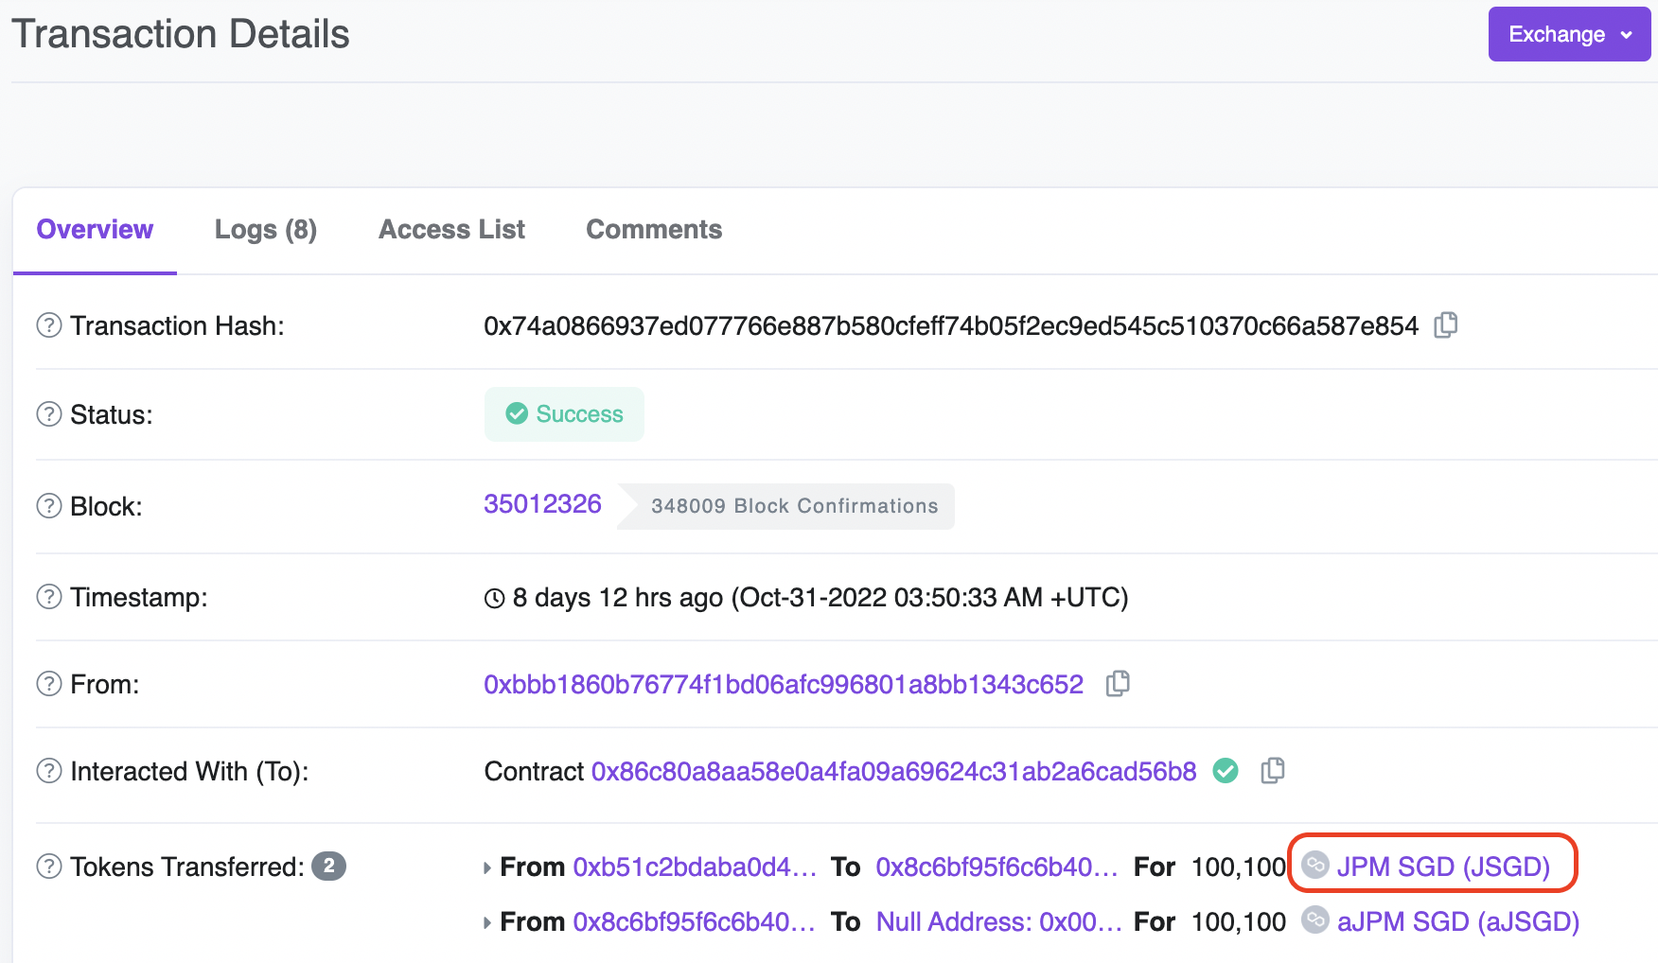
Task: Open aJPM SGD (aJSGD) token link
Action: [1458, 921]
